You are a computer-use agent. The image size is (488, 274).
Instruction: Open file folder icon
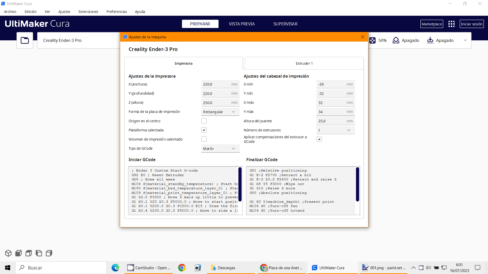25,40
